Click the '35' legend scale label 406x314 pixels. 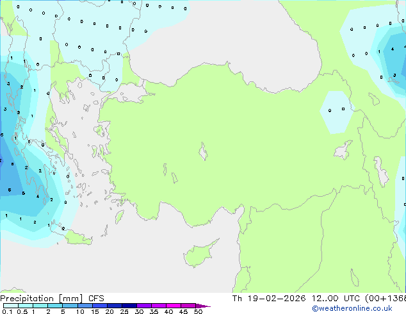click(154, 311)
